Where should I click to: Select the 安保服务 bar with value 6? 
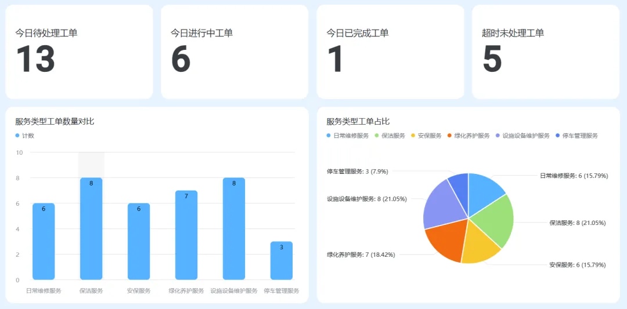139,242
